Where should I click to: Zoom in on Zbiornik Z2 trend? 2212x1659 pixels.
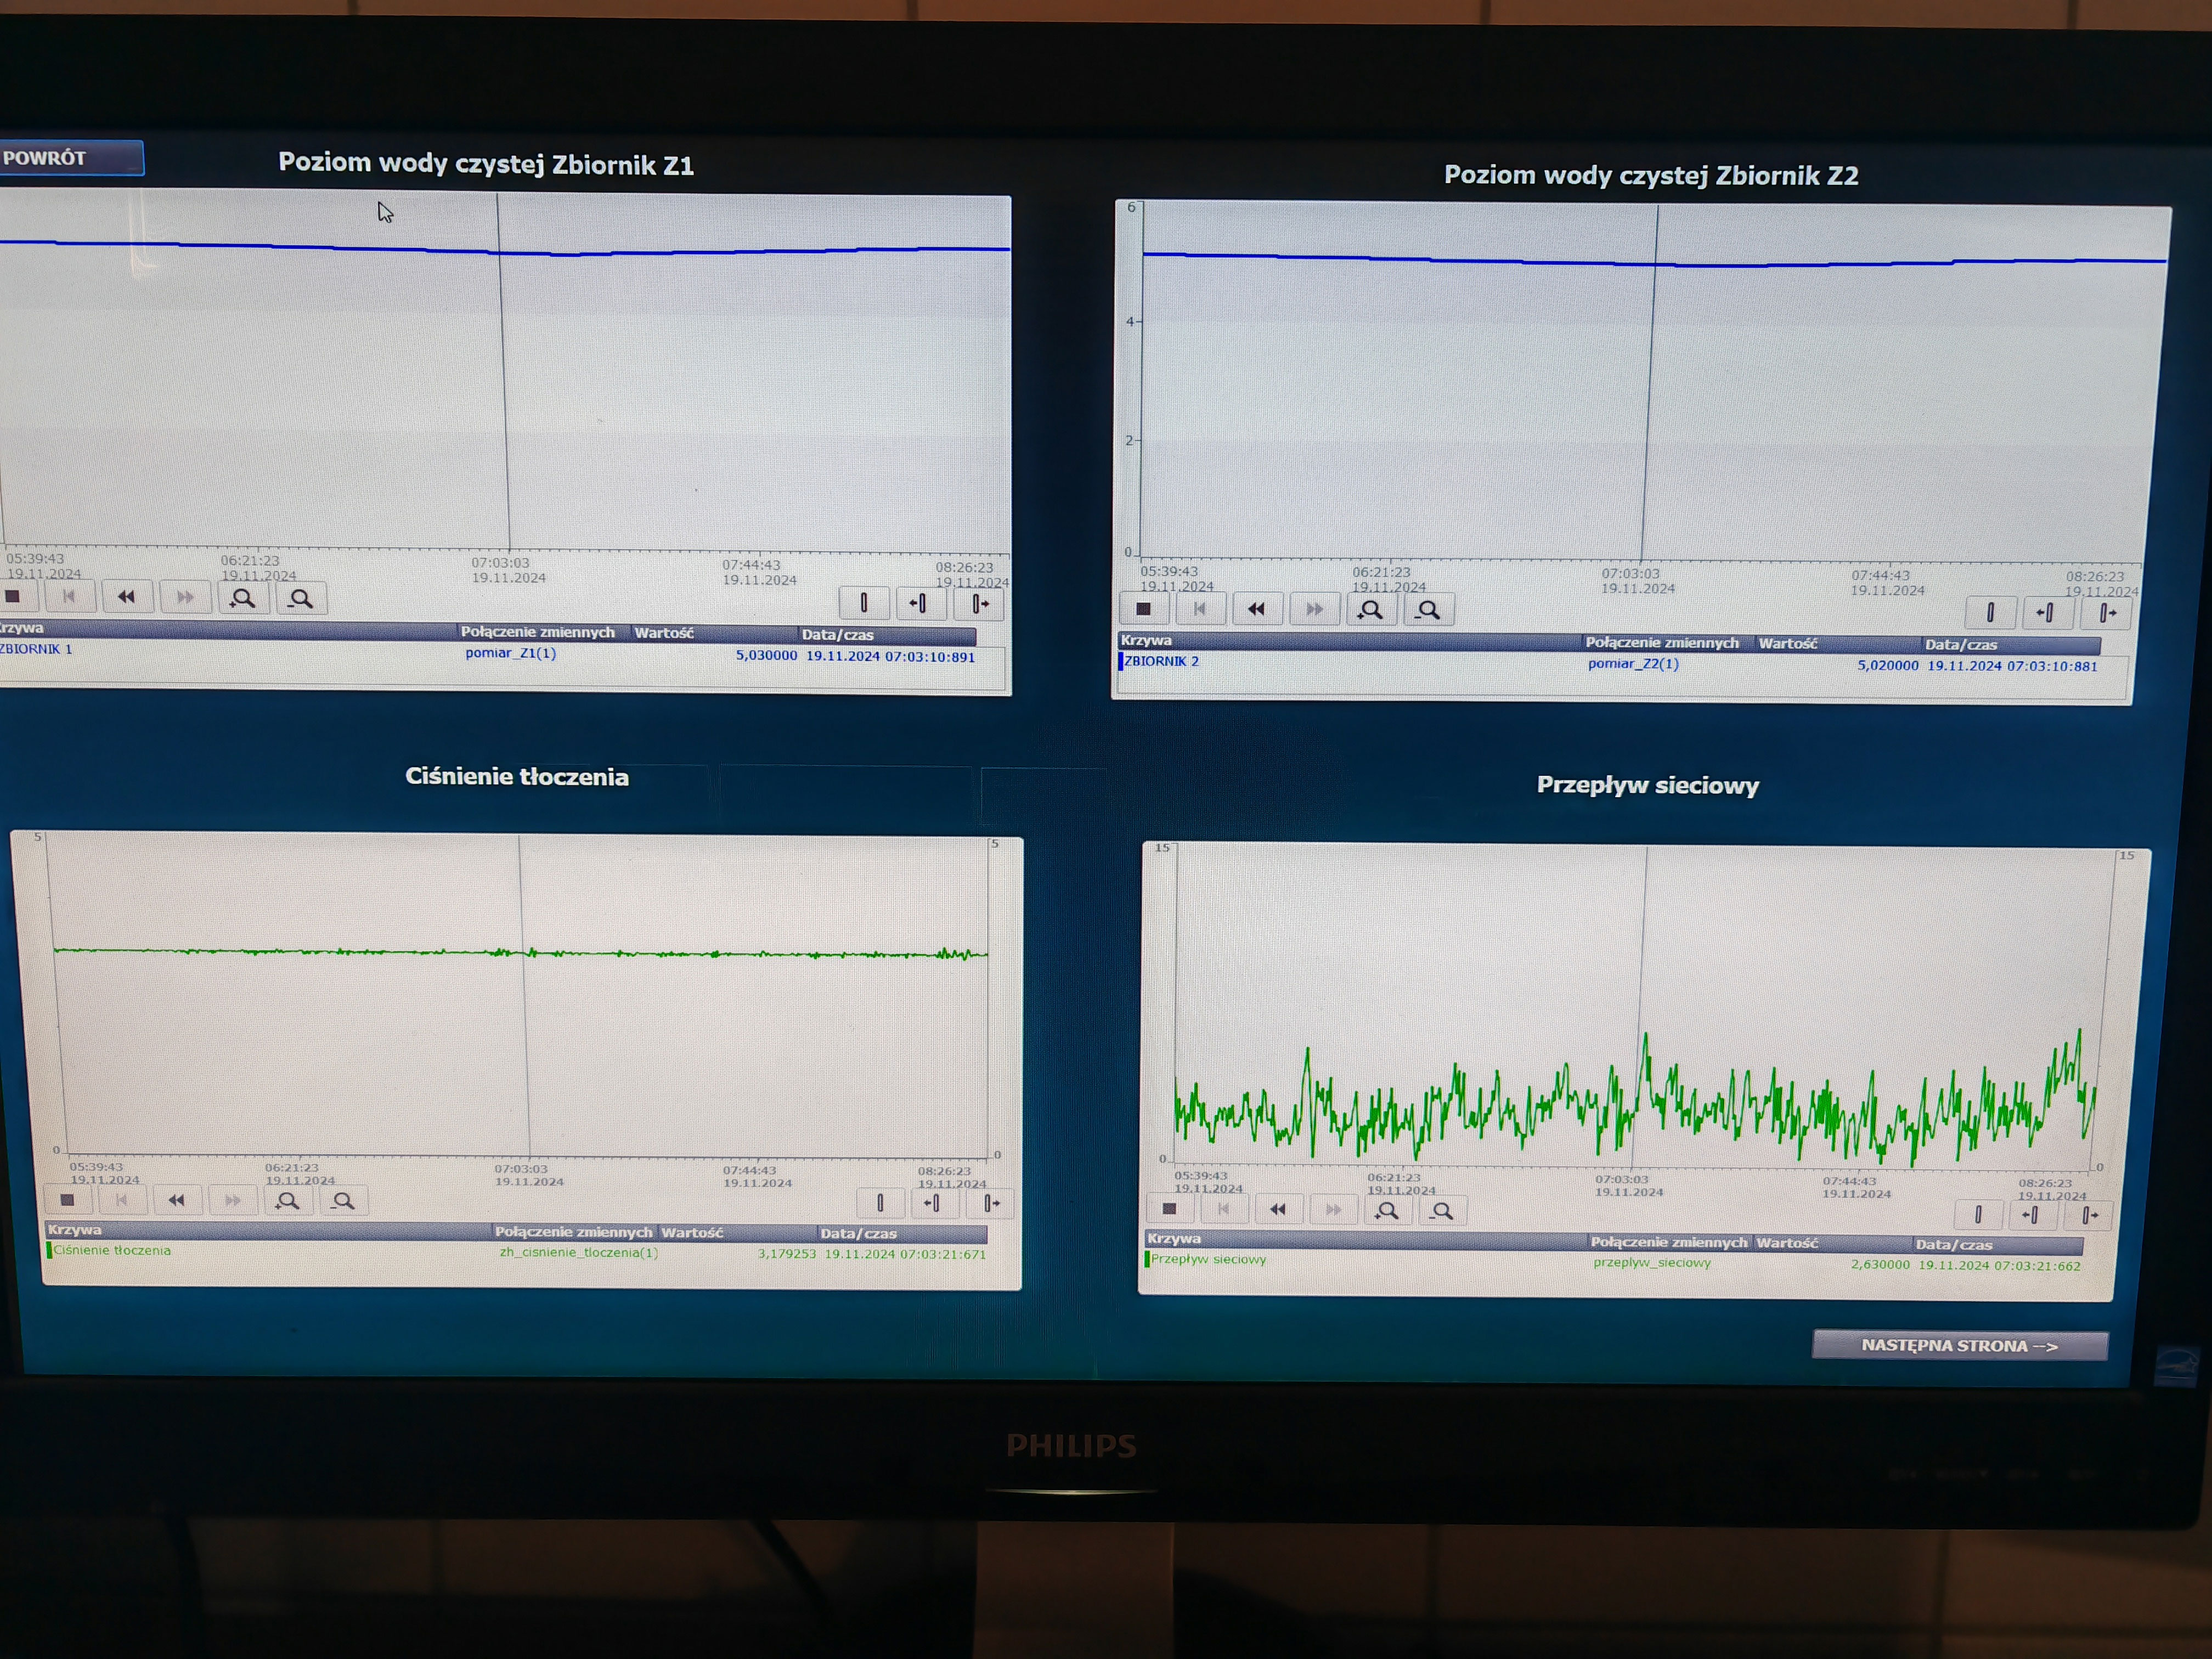[1371, 610]
